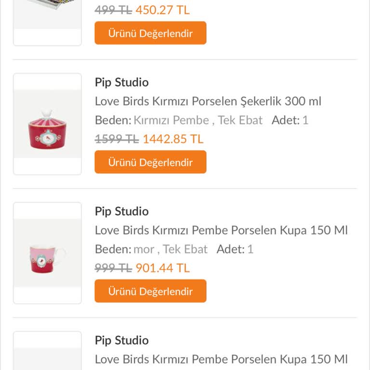Select the Pip Studio brand above Şekerlik title
The height and width of the screenshot is (370, 370).
121,82
